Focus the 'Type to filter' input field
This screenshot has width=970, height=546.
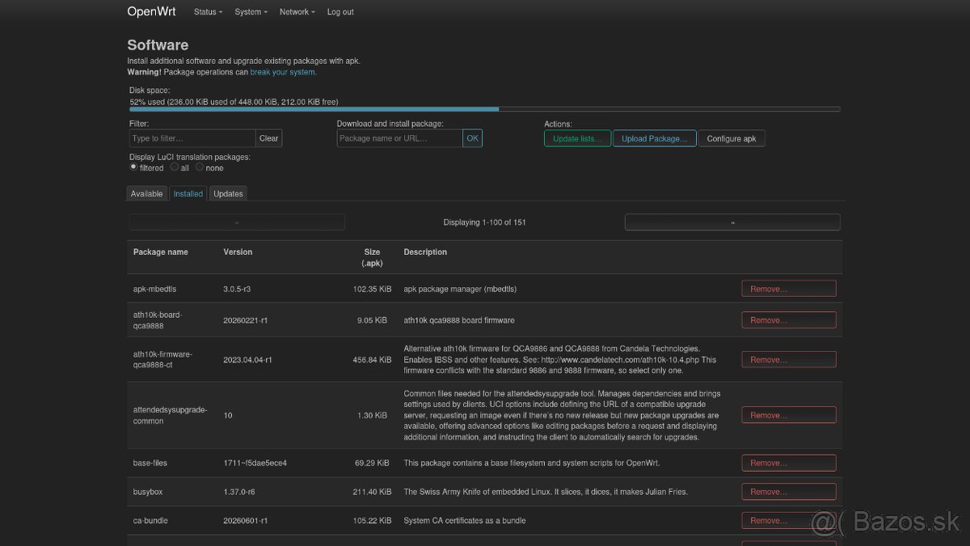192,138
